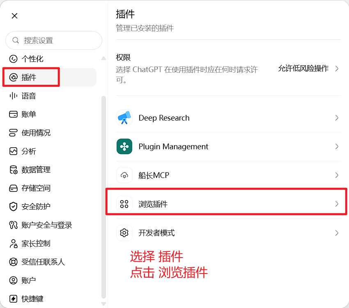Click the 分析 chart icon
Screen dimensions: 349x308
click(x=14, y=151)
